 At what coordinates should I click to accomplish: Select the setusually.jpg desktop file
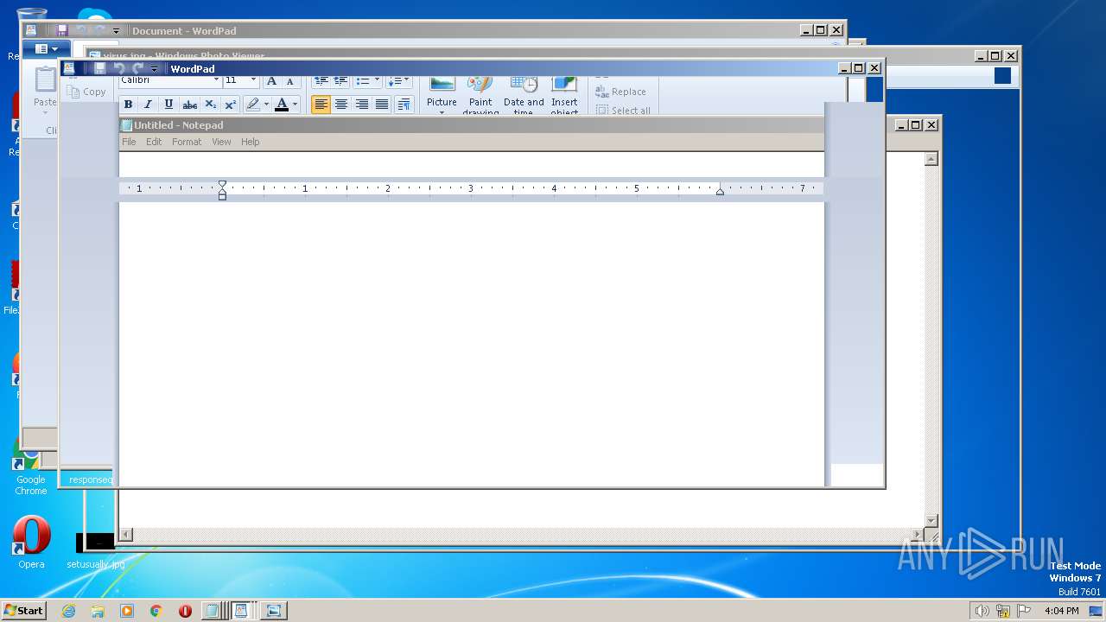96,553
